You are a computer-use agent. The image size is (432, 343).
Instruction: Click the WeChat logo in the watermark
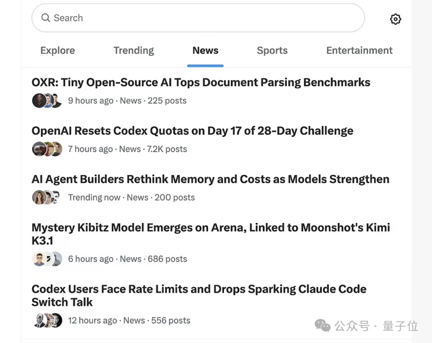point(322,326)
